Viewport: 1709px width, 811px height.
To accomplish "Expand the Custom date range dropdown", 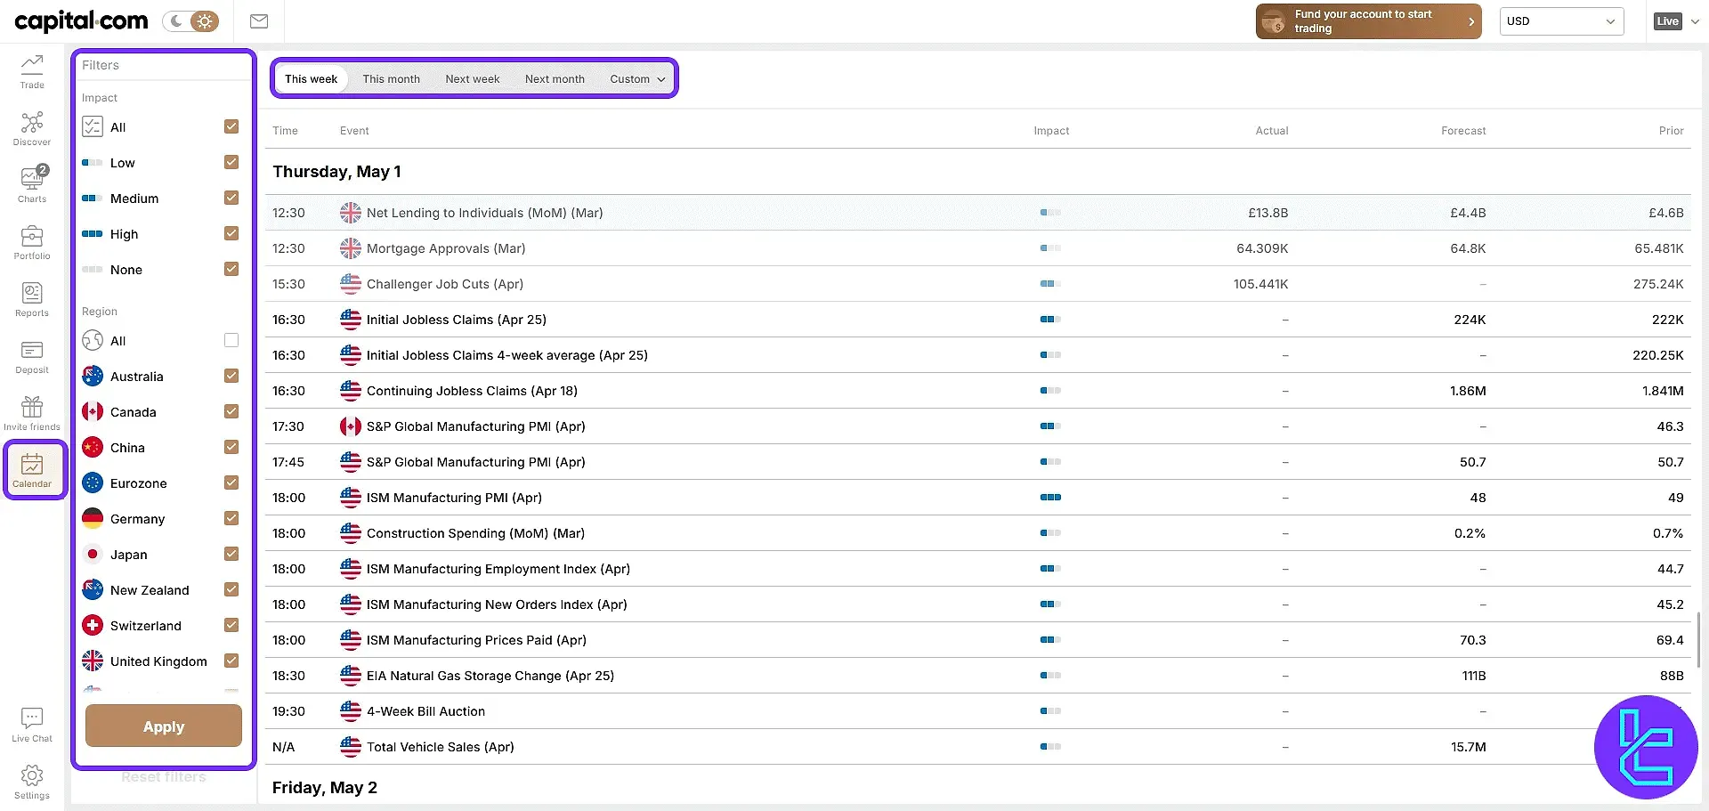I will (x=637, y=79).
